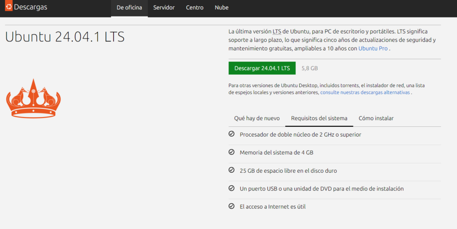This screenshot has height=229, width=457.
Task: Show the Qué hay de nuevo tab
Action: [x=257, y=118]
